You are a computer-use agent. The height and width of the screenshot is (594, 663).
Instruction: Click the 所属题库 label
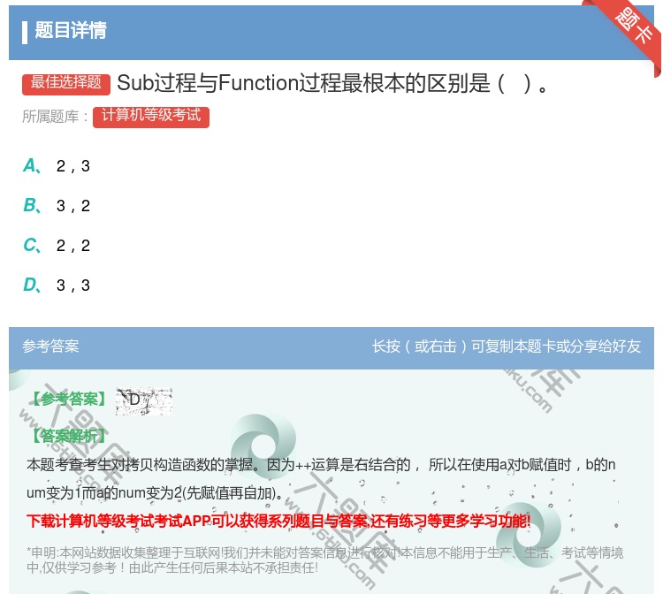pos(55,117)
